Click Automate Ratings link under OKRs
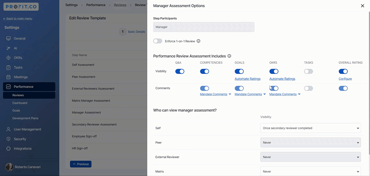The image size is (370, 176). point(282,79)
